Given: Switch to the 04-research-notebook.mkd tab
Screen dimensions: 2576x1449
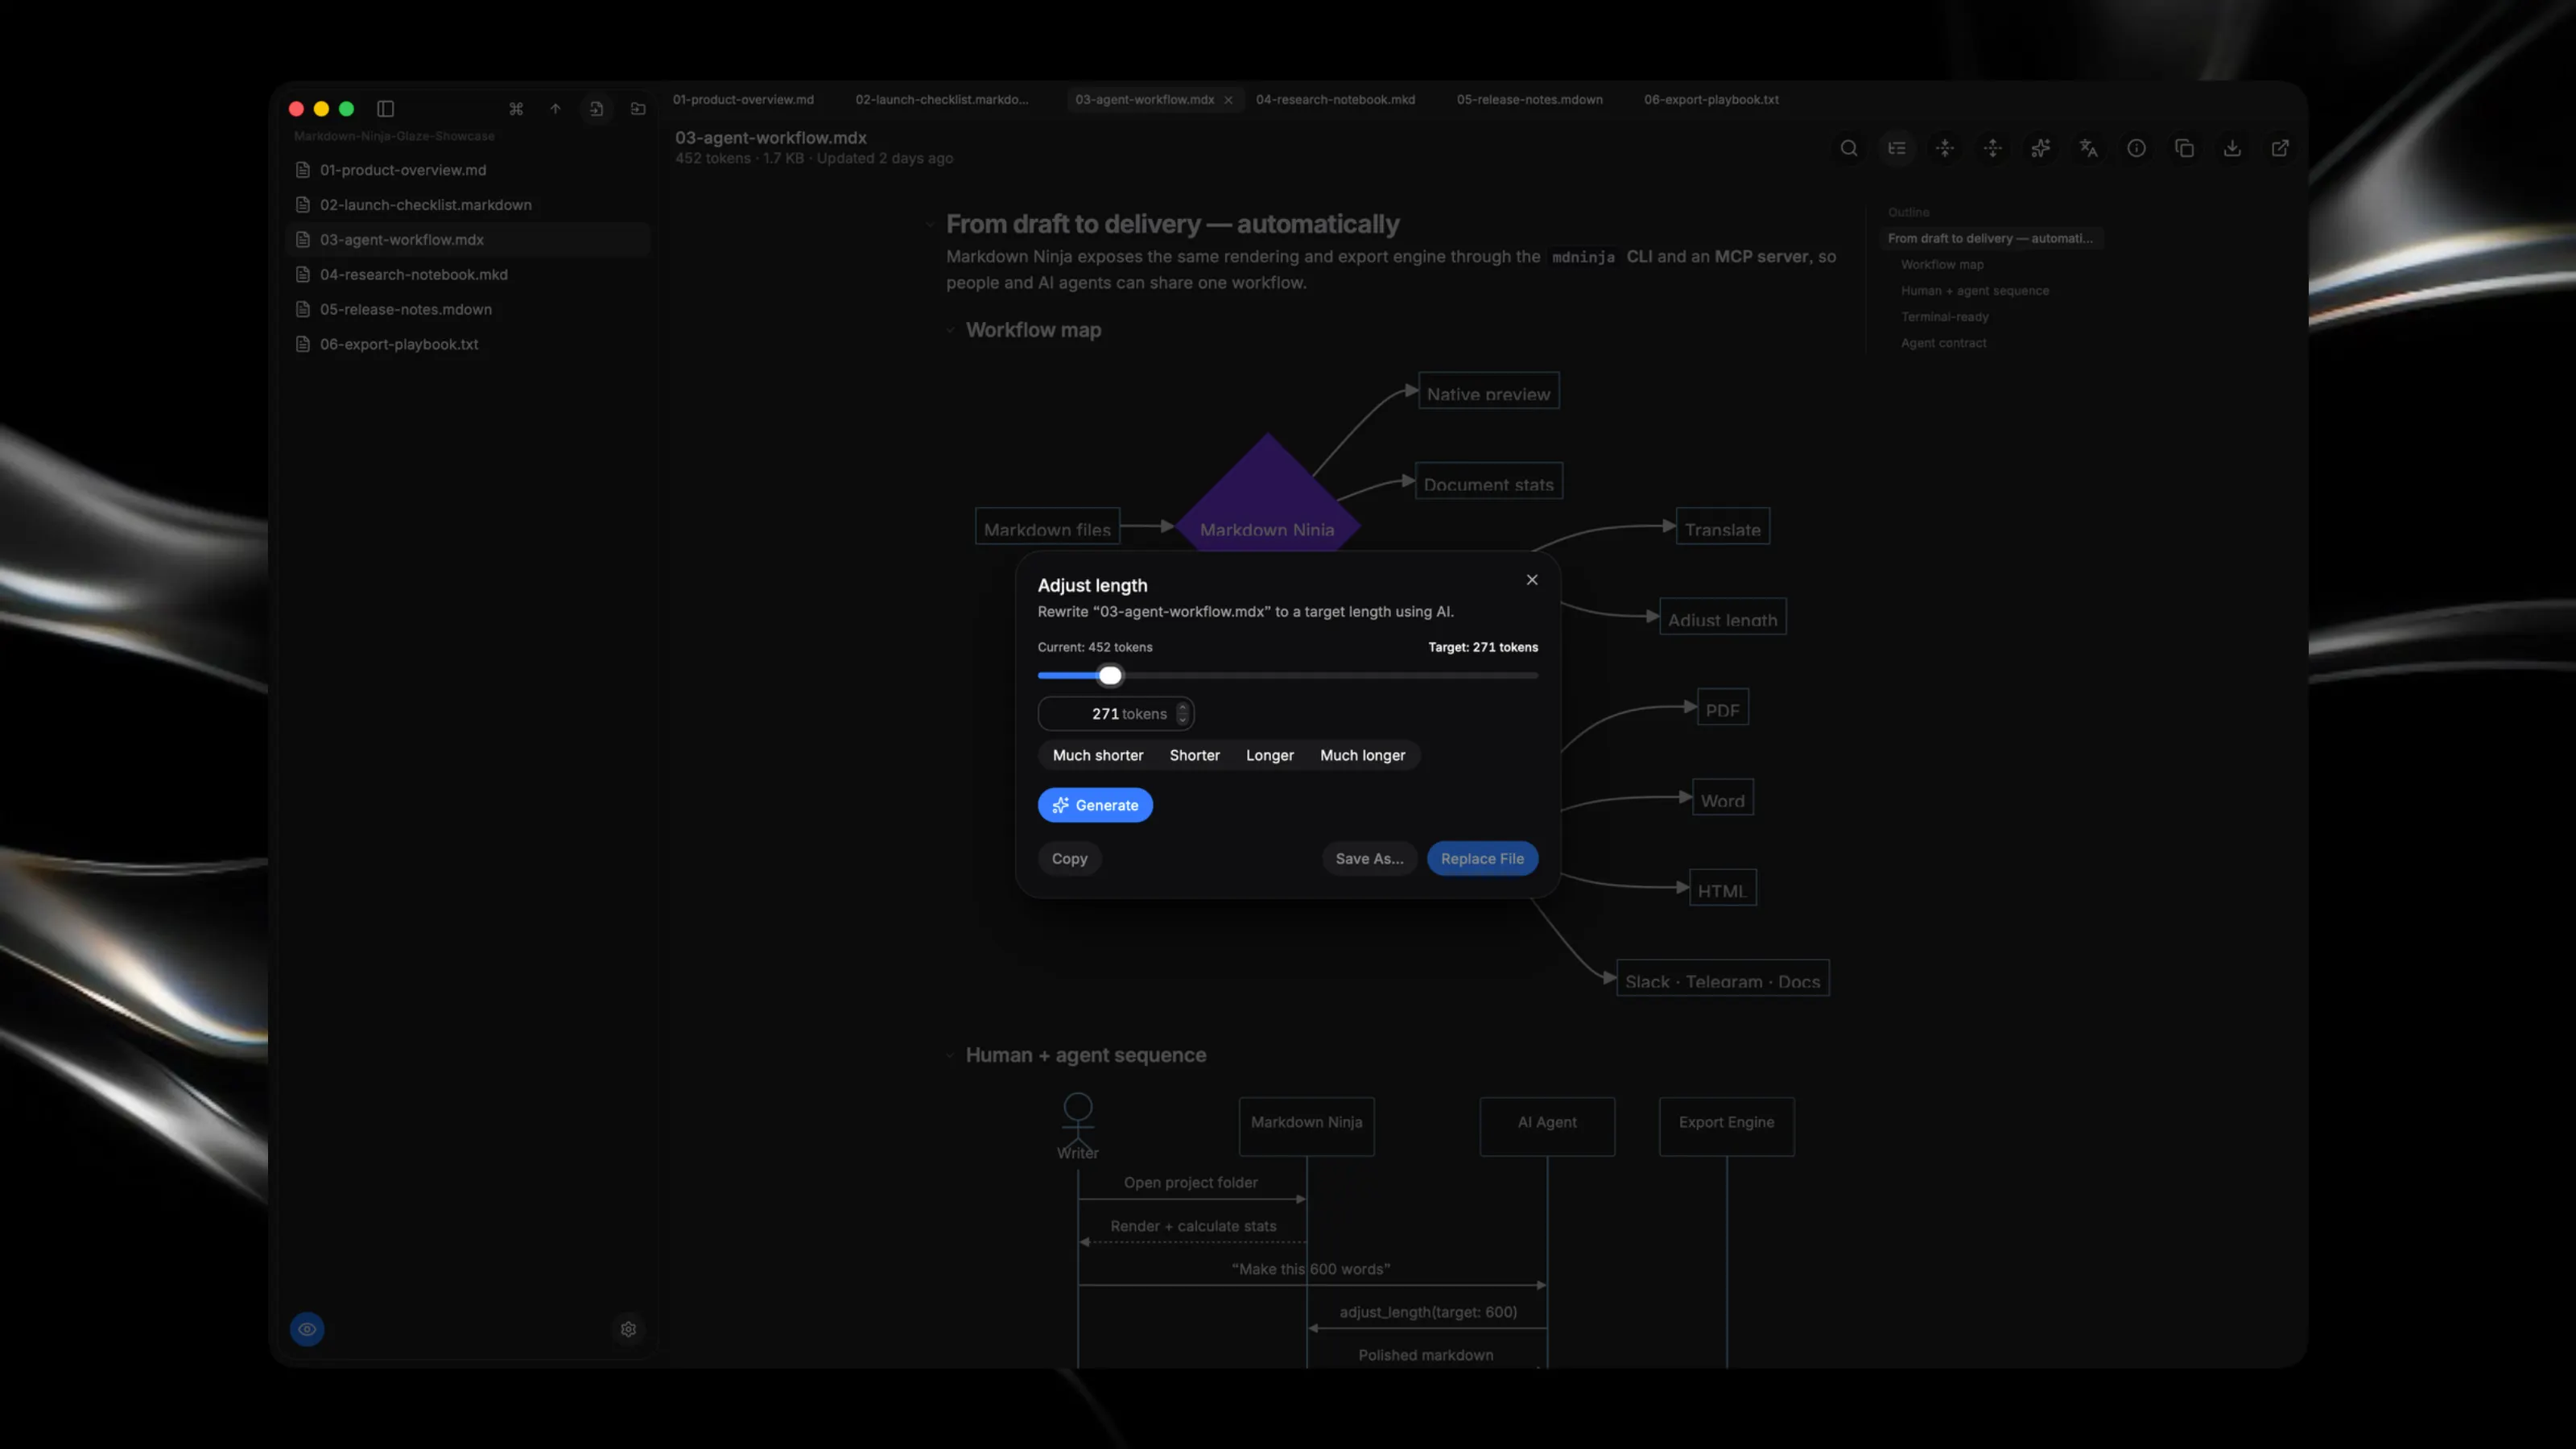Looking at the screenshot, I should click(x=1335, y=100).
